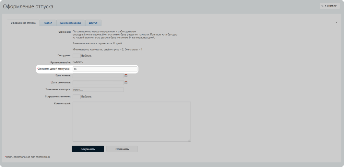Open calendar picker for Дата окончания
344x167 pixels.
[x=126, y=83]
